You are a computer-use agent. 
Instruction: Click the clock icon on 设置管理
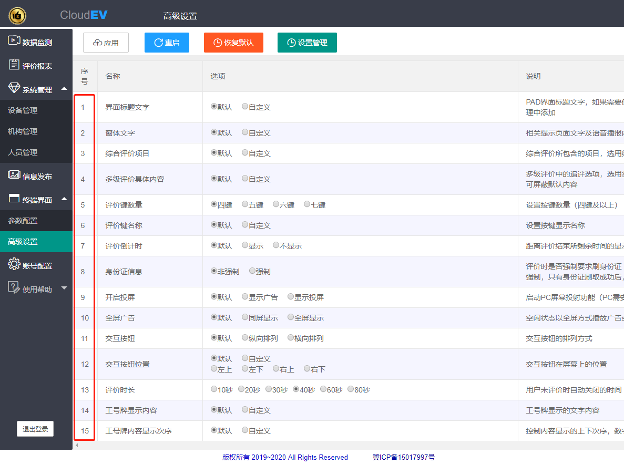(x=291, y=43)
